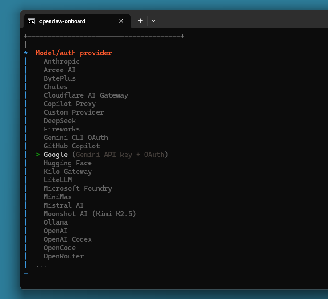Pick Mistral AI option
The width and height of the screenshot is (328, 299).
(x=63, y=205)
